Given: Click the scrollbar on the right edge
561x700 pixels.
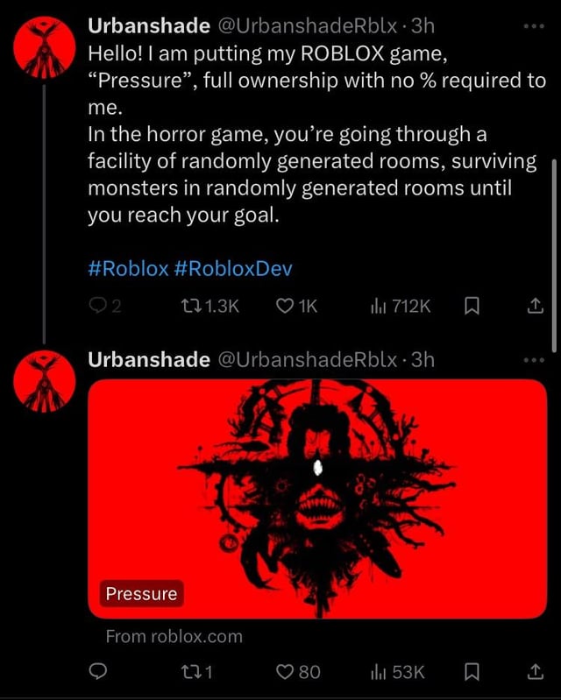Looking at the screenshot, I should 553,254.
